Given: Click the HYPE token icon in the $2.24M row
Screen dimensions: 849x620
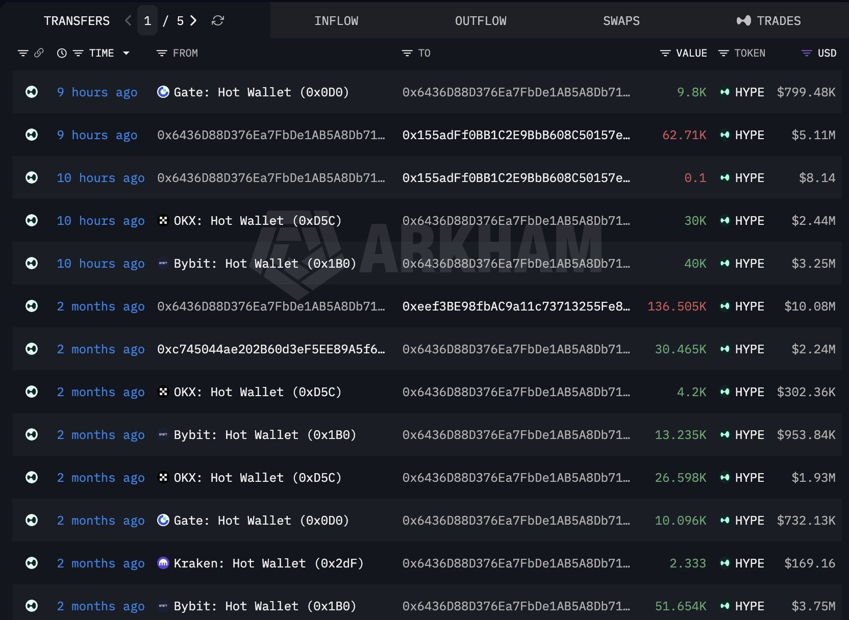Looking at the screenshot, I should [725, 349].
